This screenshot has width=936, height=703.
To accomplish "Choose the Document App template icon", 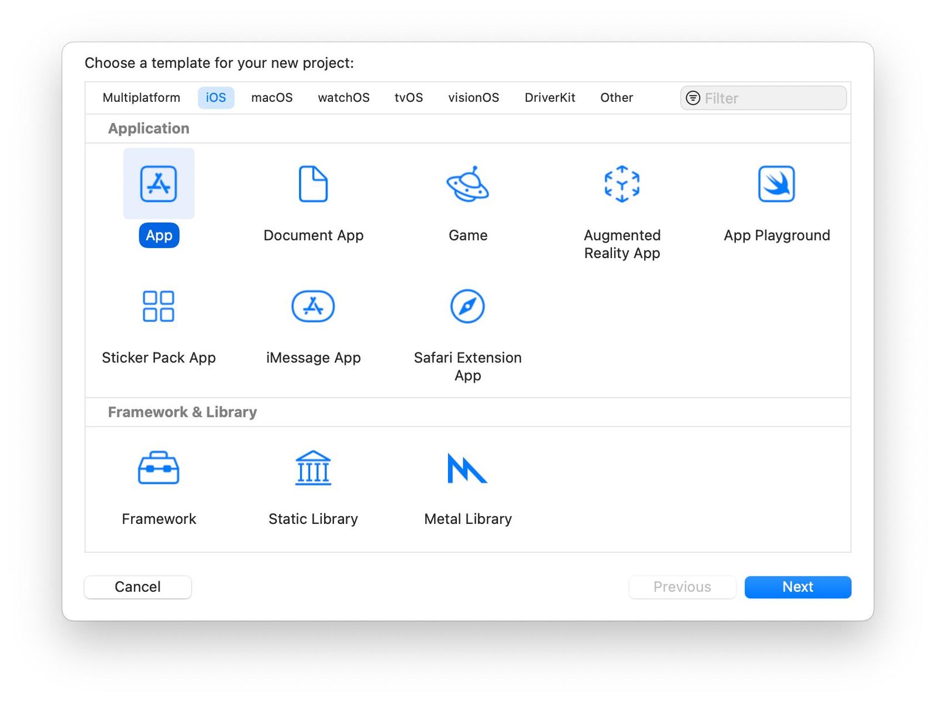I will 314,184.
